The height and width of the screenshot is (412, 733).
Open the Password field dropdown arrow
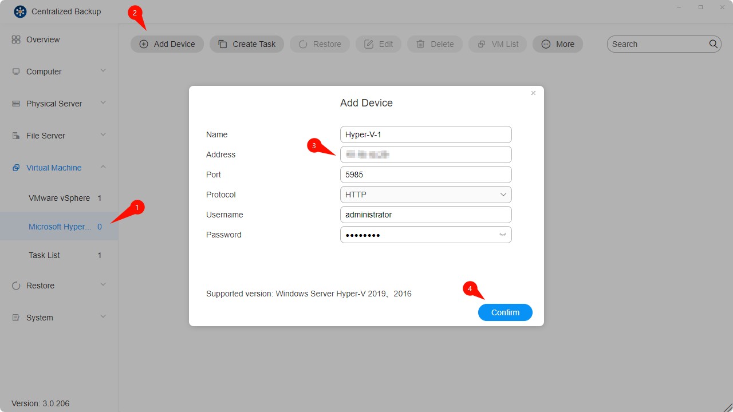503,235
